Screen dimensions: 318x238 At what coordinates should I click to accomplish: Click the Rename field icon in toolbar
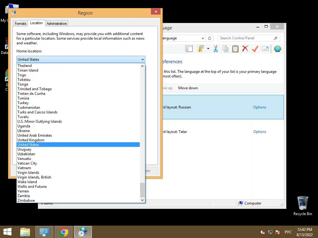pos(265,49)
